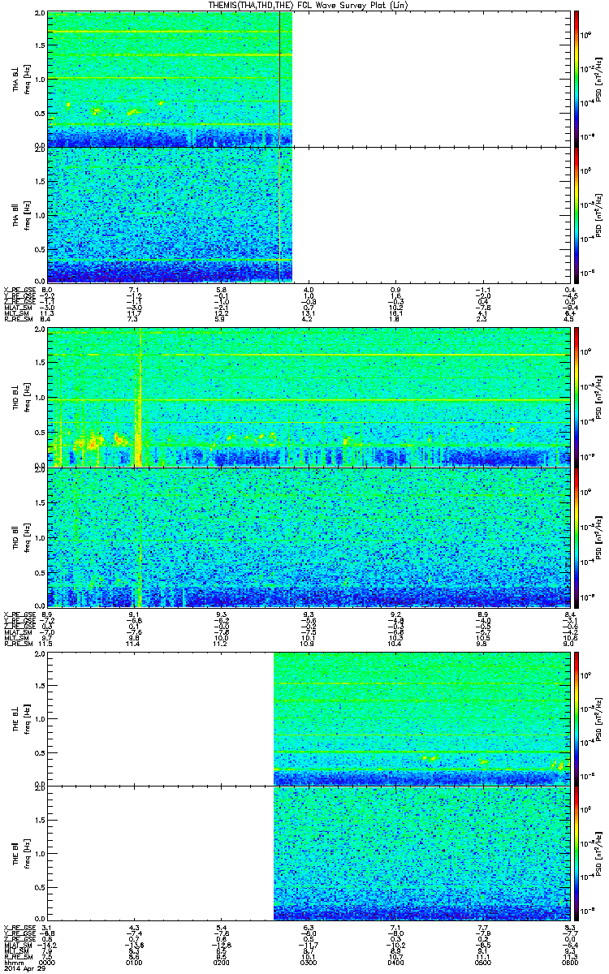
Task: Click the red vertical line in THA B⊥ spectrogram
Action: click(279, 79)
